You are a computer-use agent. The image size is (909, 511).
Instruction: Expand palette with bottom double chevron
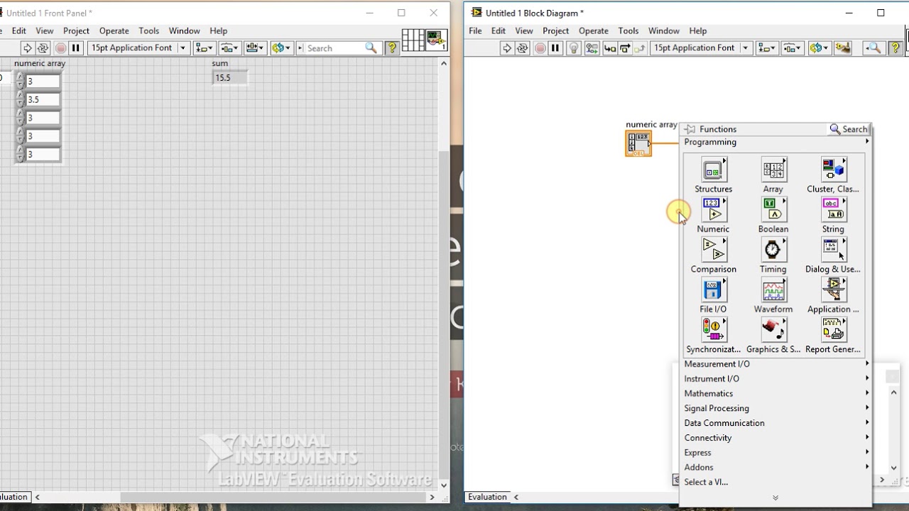coord(775,498)
